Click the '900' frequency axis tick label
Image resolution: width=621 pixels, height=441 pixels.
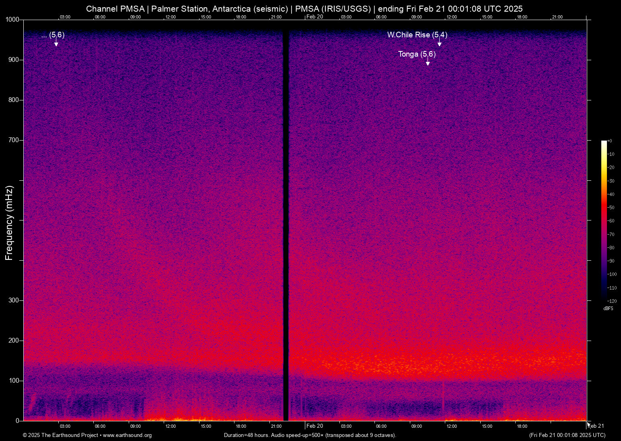click(x=14, y=60)
